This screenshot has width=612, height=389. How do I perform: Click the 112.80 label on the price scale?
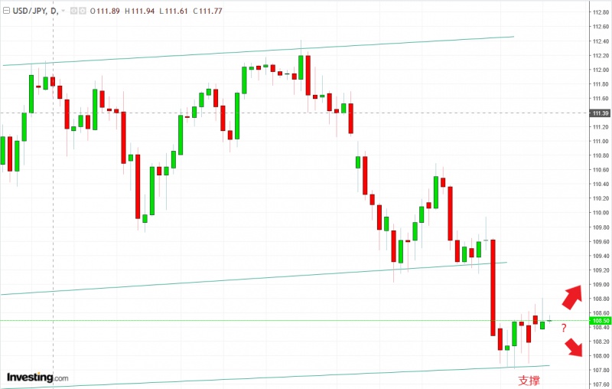600,13
